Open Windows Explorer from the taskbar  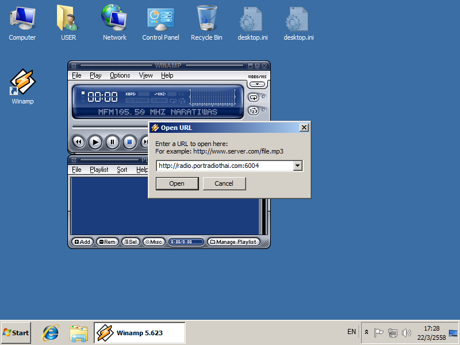(x=79, y=333)
